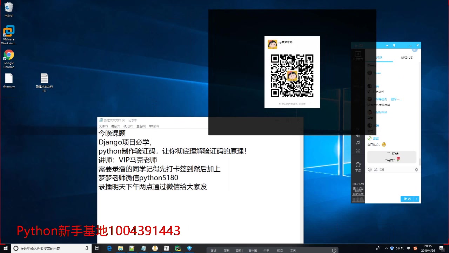Image resolution: width=449 pixels, height=253 pixels.
Task: Click the 下课 end-class button
Action: (358, 167)
